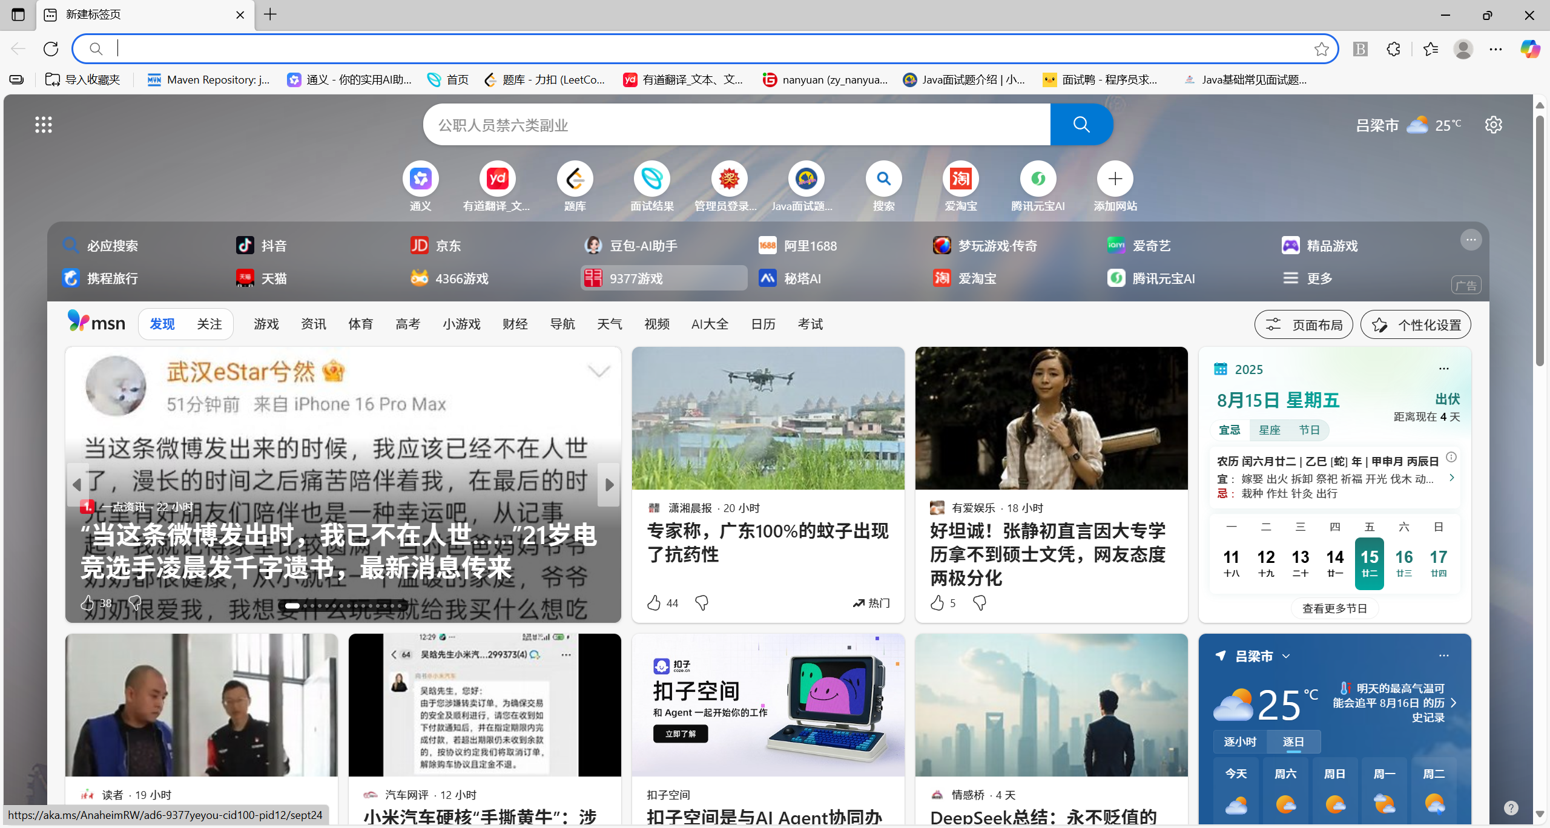This screenshot has height=828, width=1550.
Task: Click 立即了解 on 扣子空间 ad
Action: point(681,734)
